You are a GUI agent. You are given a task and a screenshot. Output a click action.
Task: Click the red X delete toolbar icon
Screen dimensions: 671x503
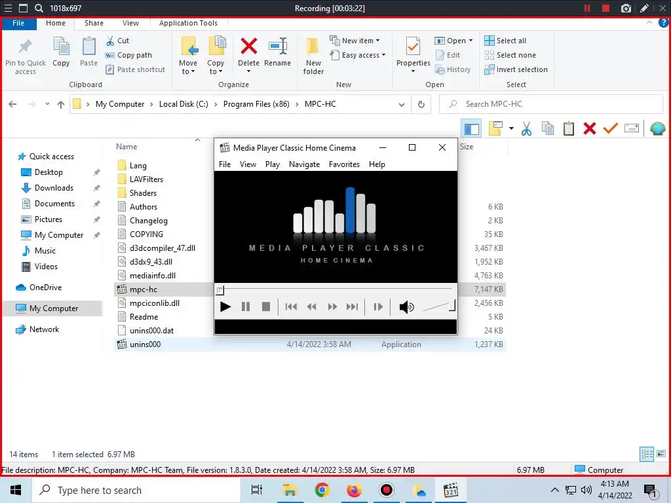[x=590, y=129]
